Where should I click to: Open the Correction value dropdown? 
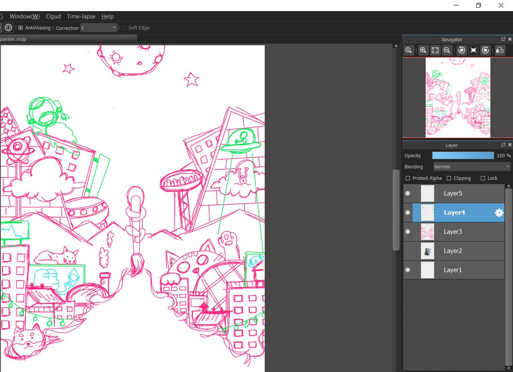[x=99, y=28]
